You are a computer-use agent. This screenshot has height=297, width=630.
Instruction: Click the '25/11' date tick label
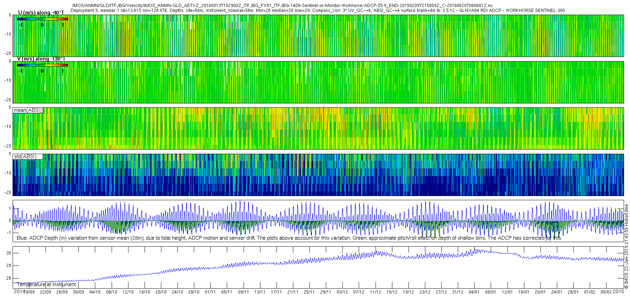click(x=309, y=292)
